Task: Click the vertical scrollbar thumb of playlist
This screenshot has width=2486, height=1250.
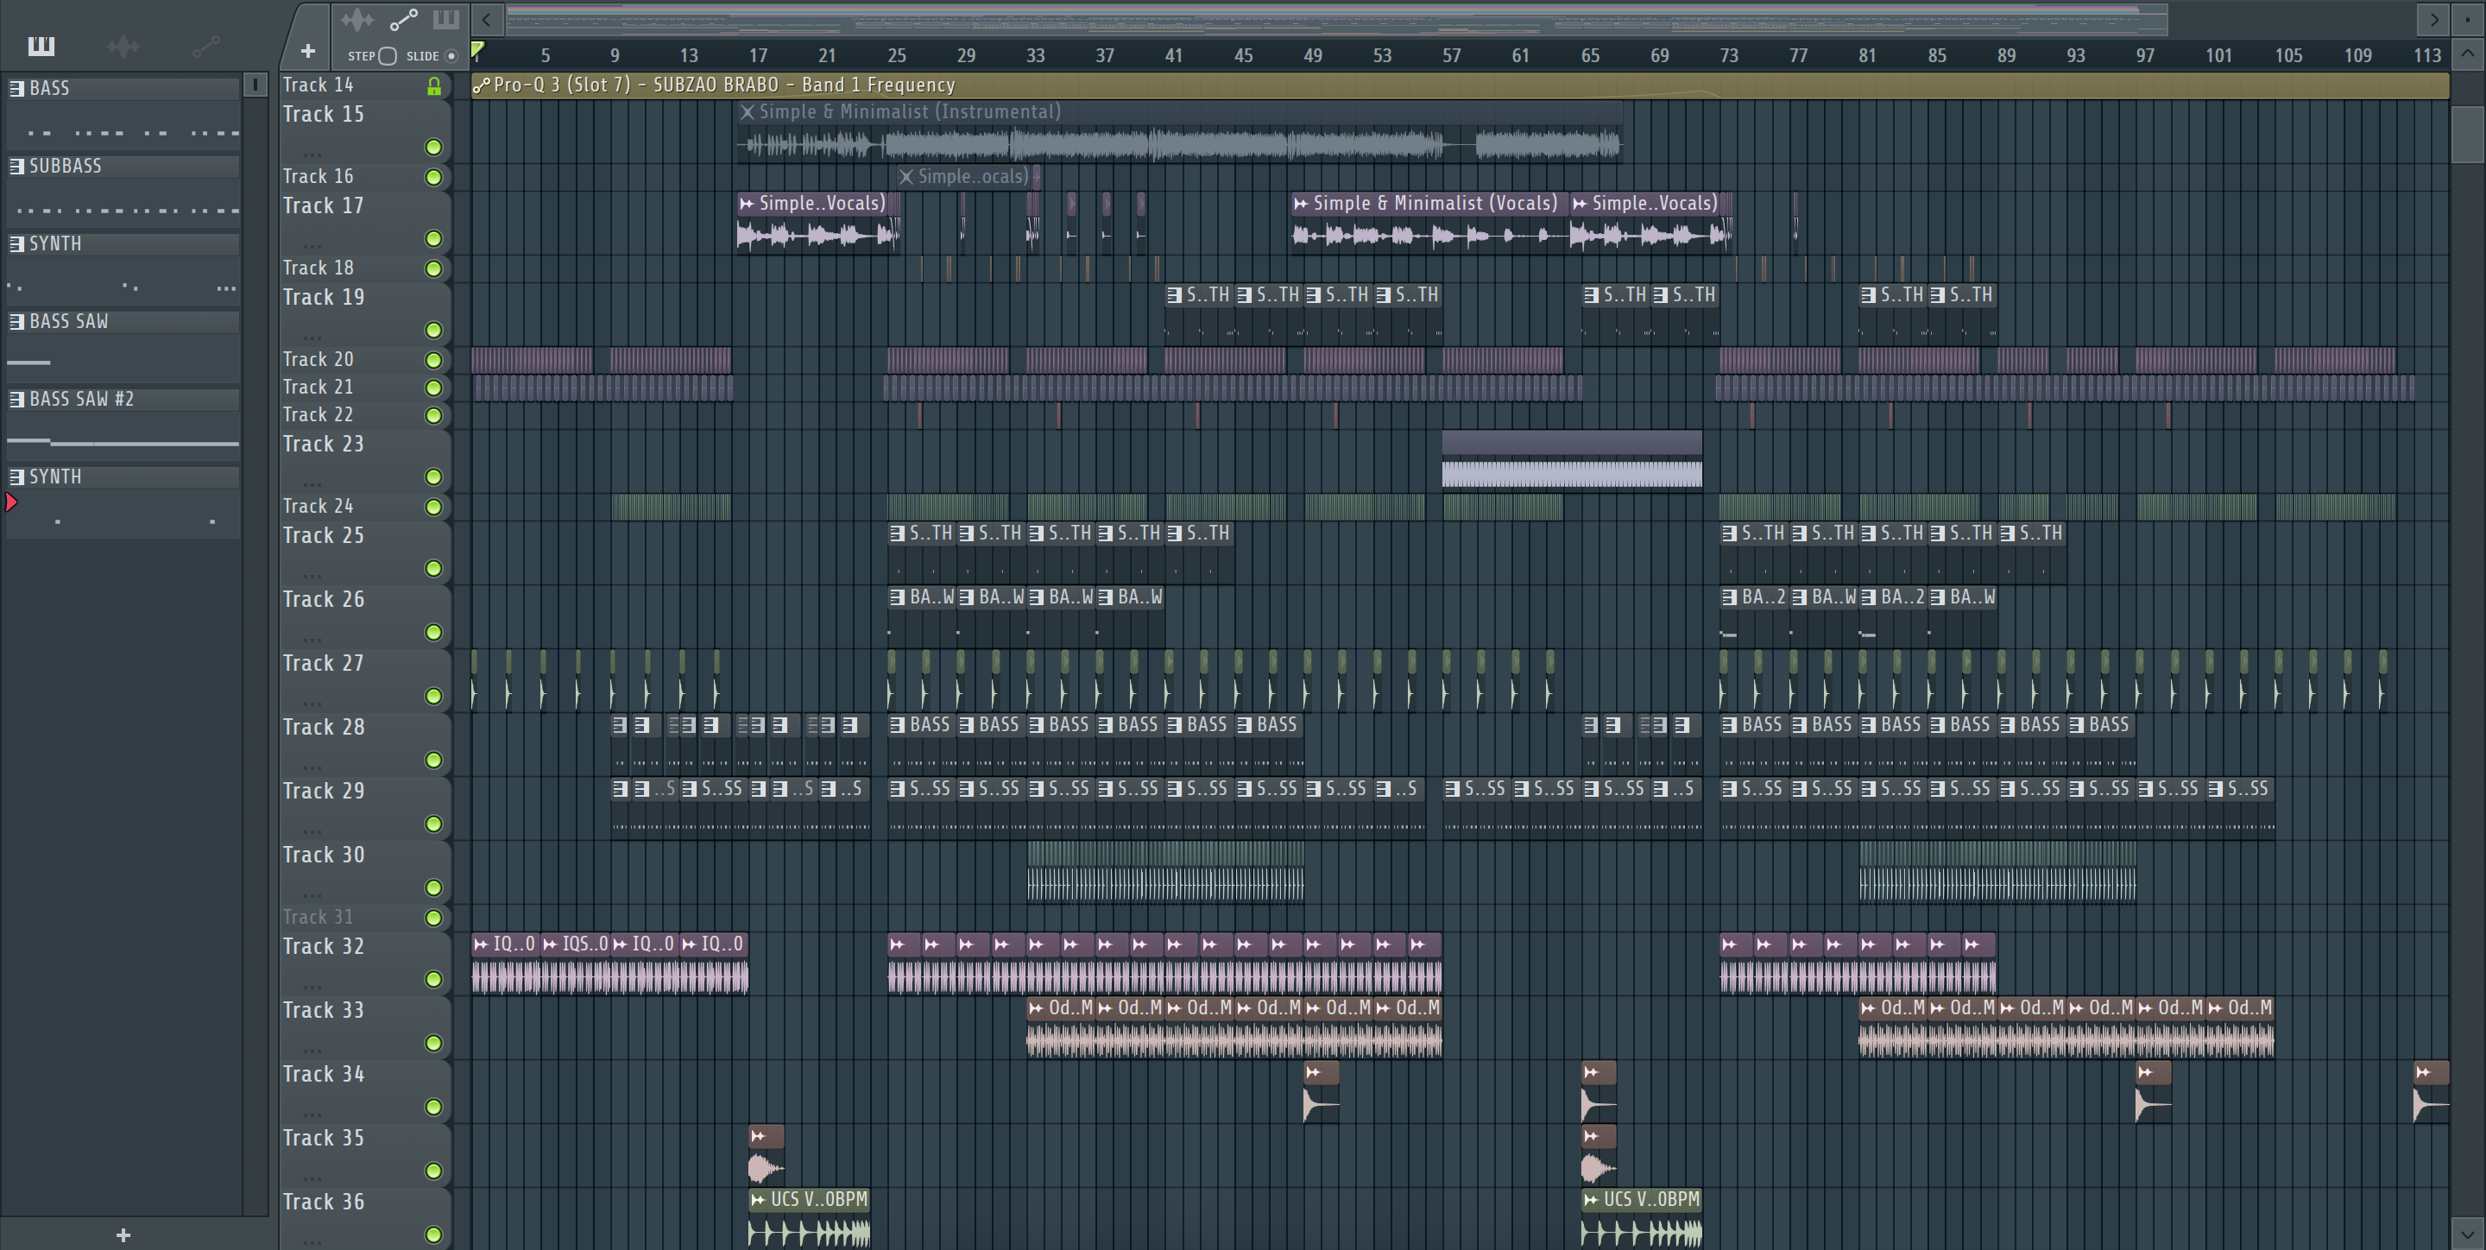Action: 2468,134
